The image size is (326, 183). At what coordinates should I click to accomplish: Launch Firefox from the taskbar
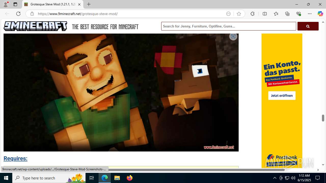pyautogui.click(x=129, y=178)
